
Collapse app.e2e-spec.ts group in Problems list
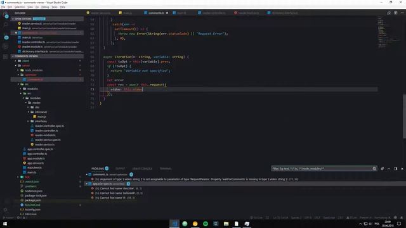87,184
